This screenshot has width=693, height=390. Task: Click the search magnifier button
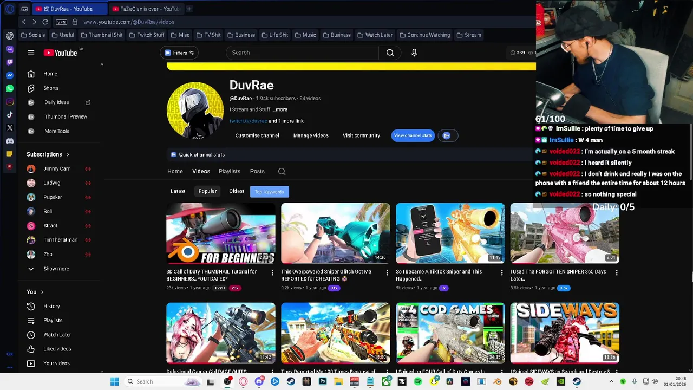(390, 53)
